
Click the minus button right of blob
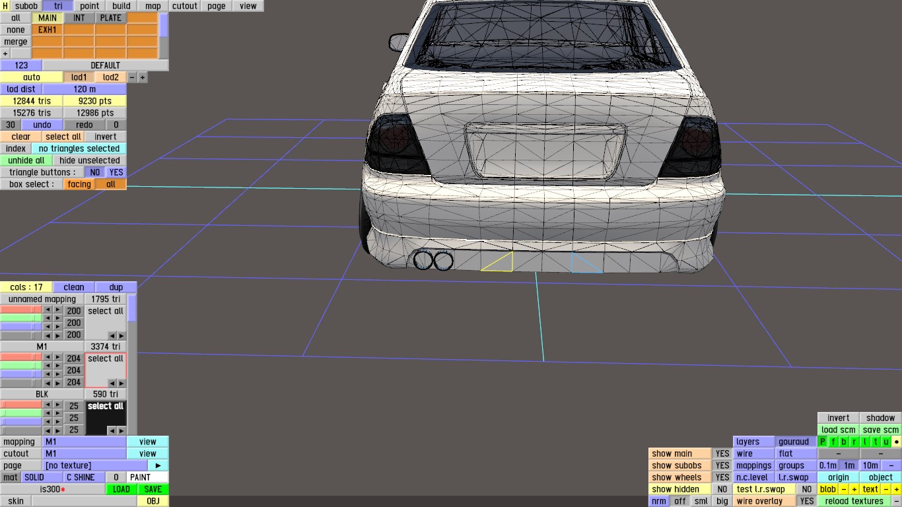click(x=844, y=489)
